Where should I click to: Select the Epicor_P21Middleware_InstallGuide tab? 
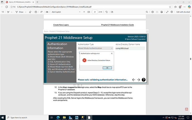coord(20,2)
